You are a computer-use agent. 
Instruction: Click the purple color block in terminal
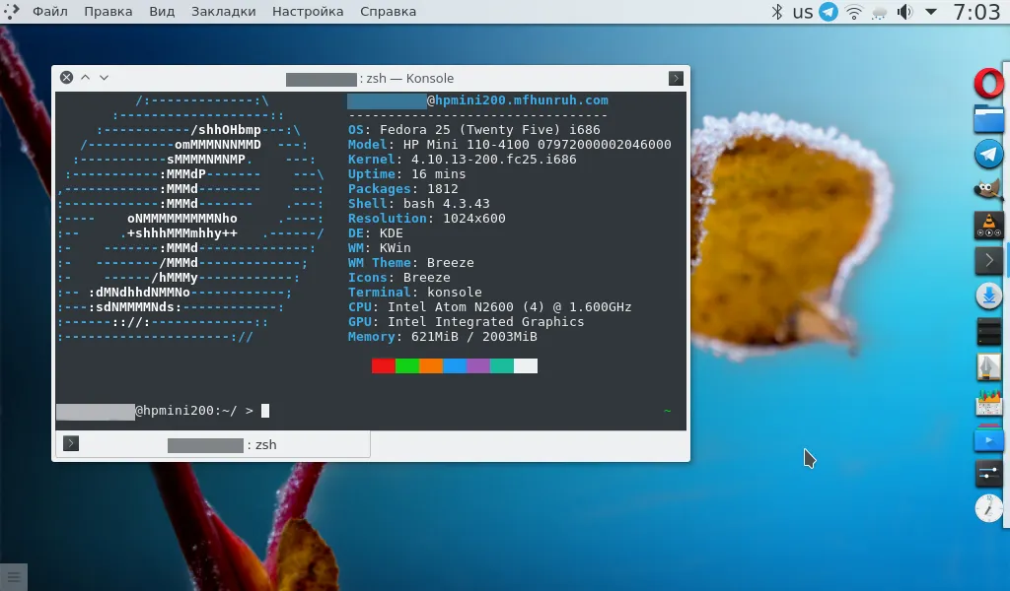478,365
